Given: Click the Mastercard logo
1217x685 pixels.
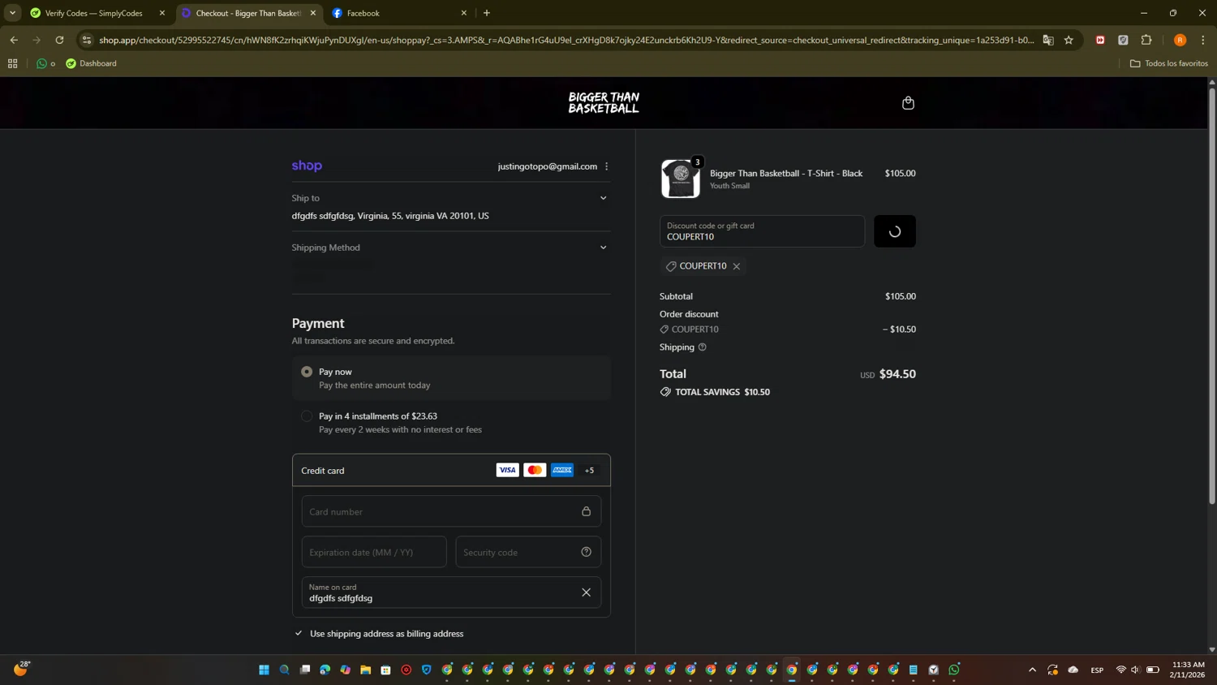Looking at the screenshot, I should 535,470.
